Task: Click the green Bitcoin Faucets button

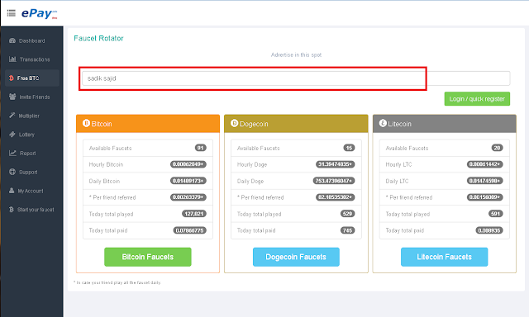Action: click(x=148, y=257)
